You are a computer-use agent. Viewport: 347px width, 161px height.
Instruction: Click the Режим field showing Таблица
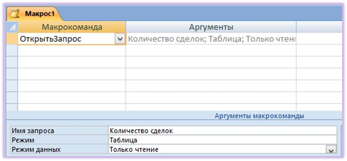(223, 140)
